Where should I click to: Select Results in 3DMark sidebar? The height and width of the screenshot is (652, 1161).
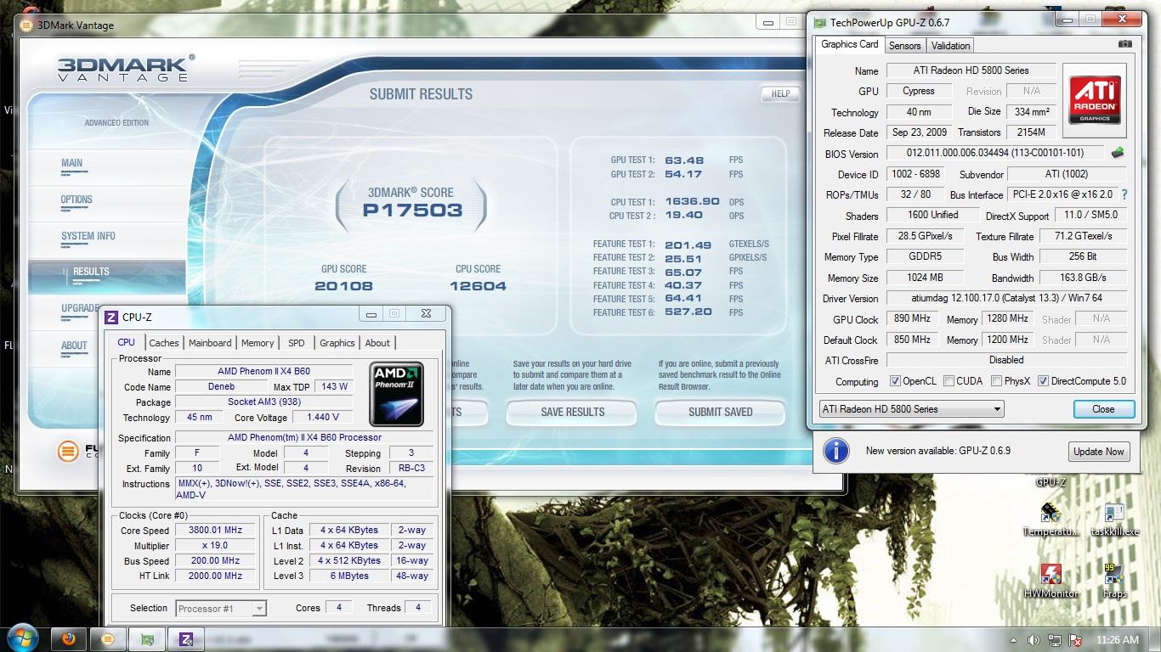(x=91, y=272)
